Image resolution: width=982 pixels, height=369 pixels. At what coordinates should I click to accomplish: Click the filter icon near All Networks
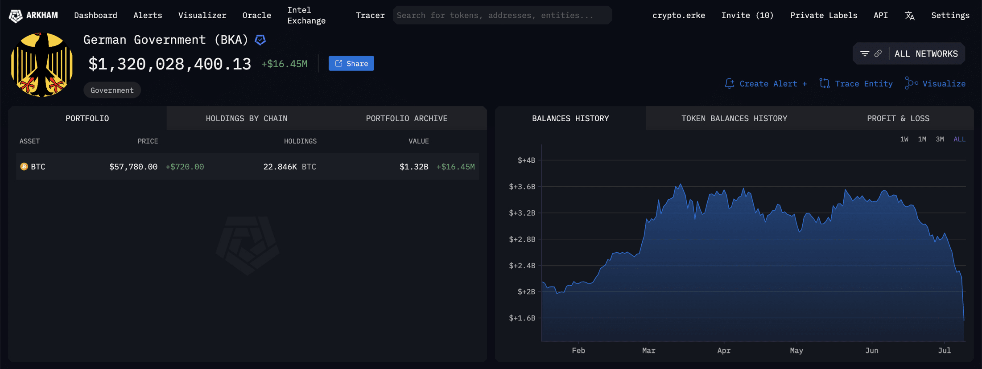864,54
